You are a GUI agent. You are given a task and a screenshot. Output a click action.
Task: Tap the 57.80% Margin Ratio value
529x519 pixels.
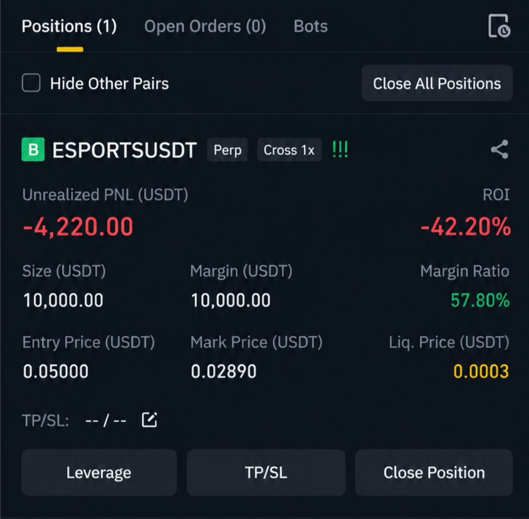(x=479, y=300)
